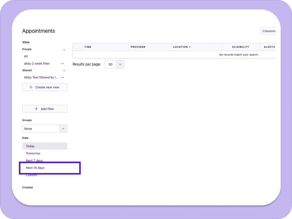The height and width of the screenshot is (219, 292).
Task: Toggle the select-all checkbox in table header
Action: [x=77, y=47]
